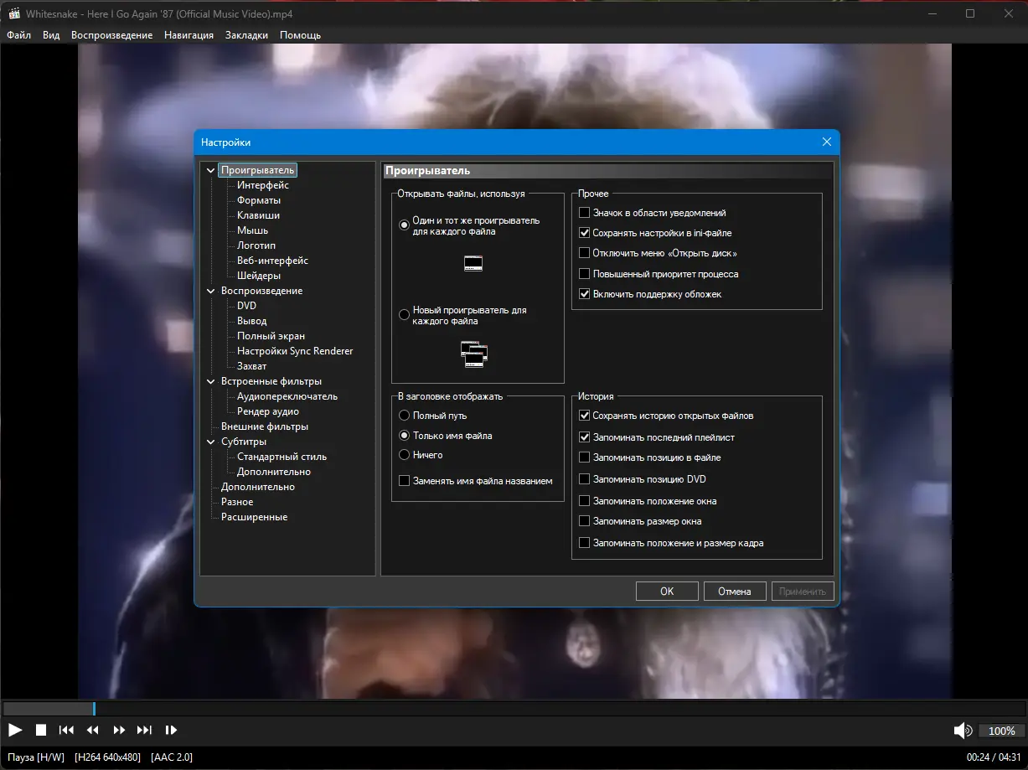Stop playback with the square icon
This screenshot has width=1028, height=770.
(41, 730)
